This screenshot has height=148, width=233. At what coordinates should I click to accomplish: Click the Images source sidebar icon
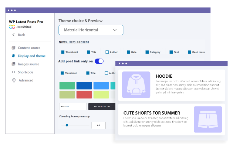click(14, 64)
